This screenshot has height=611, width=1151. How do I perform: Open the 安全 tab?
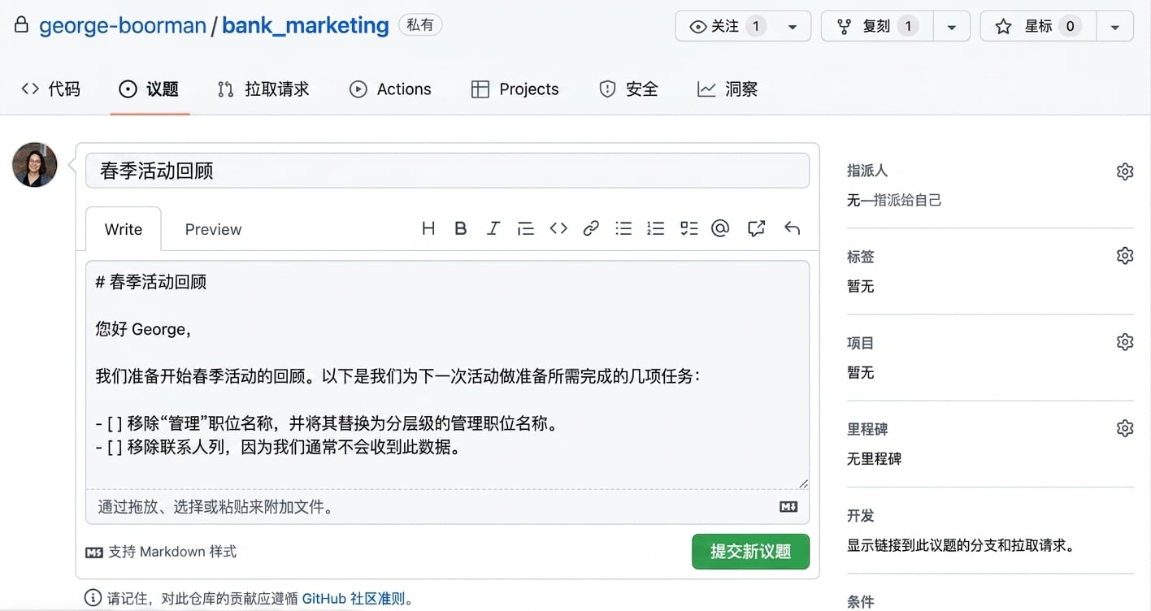pyautogui.click(x=628, y=89)
